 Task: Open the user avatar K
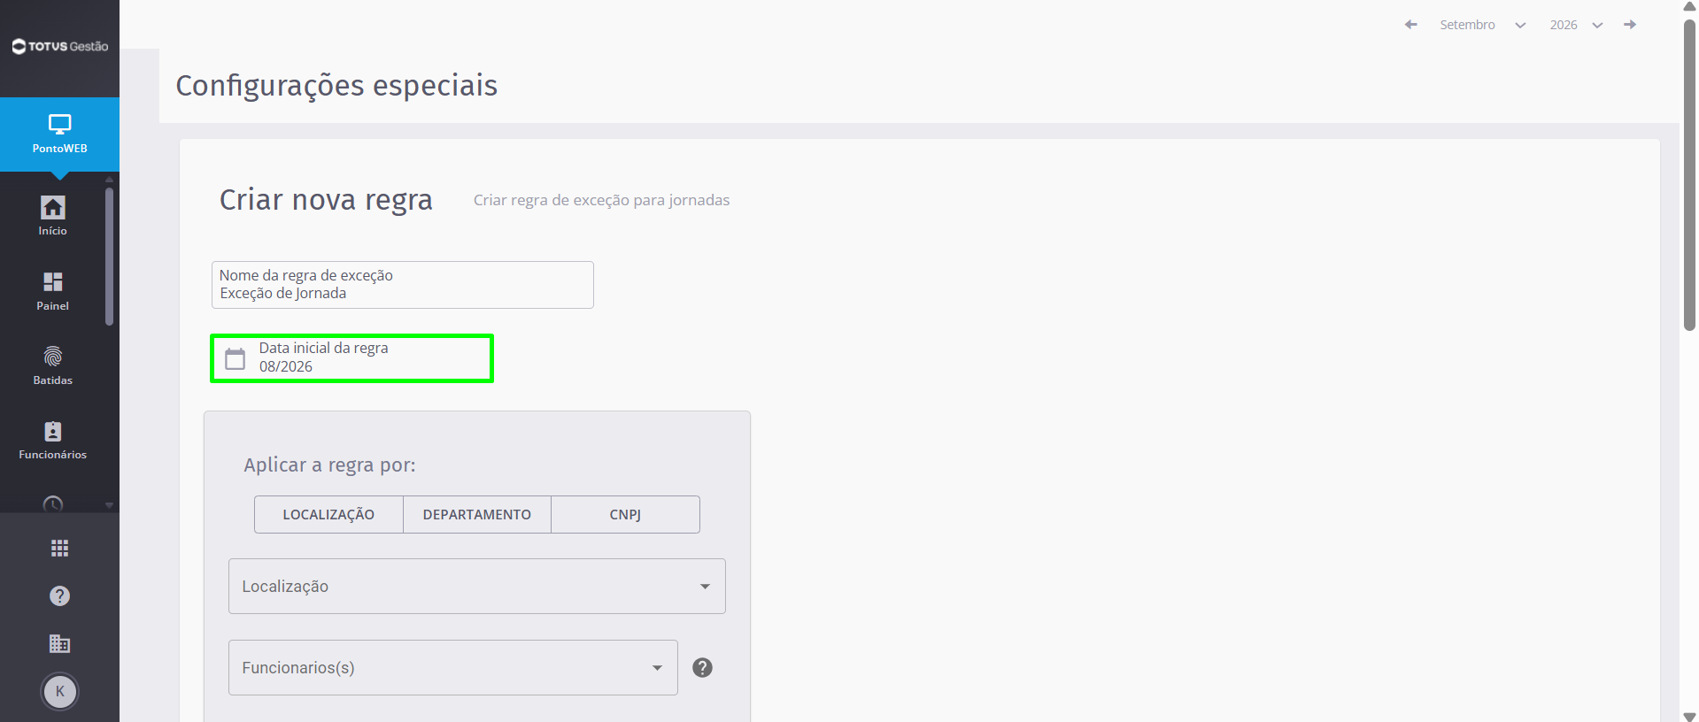click(59, 691)
